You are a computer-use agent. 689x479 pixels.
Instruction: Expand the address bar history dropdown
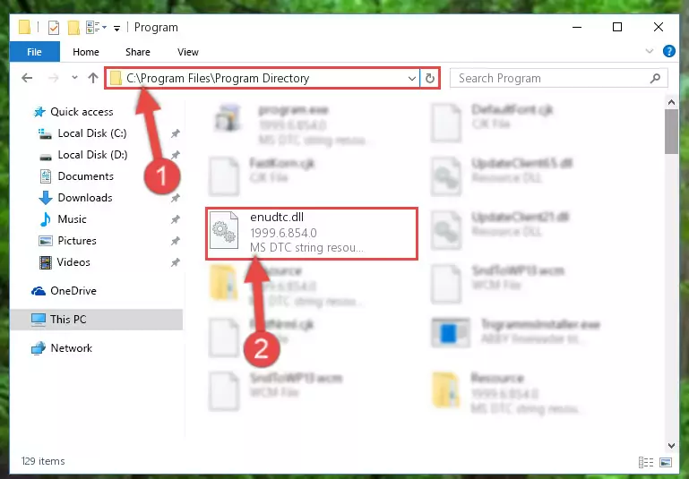[x=412, y=79]
